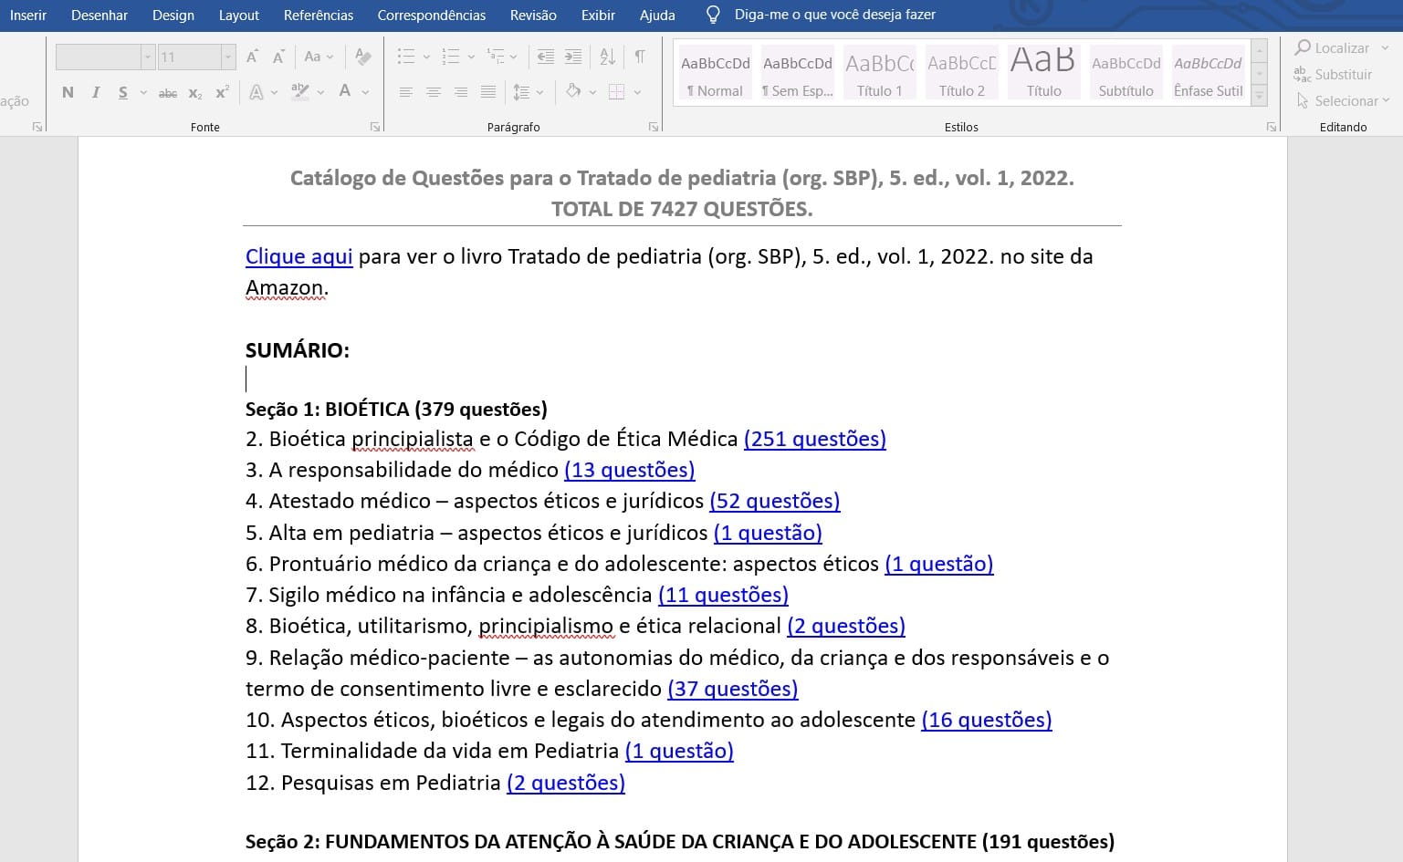Screen dimensions: 1403x862
Task: Open the Revisão tab
Action: coord(533,16)
